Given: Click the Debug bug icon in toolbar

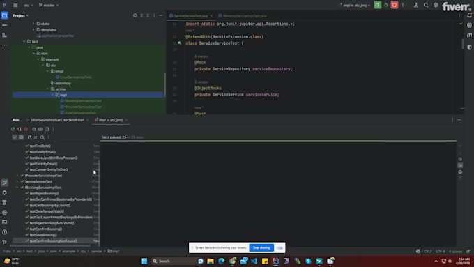Looking at the screenshot, I should [386, 5].
